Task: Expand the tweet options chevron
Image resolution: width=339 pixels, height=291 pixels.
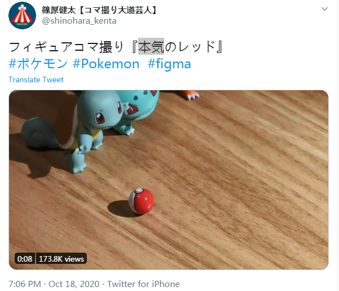Action: (x=324, y=9)
